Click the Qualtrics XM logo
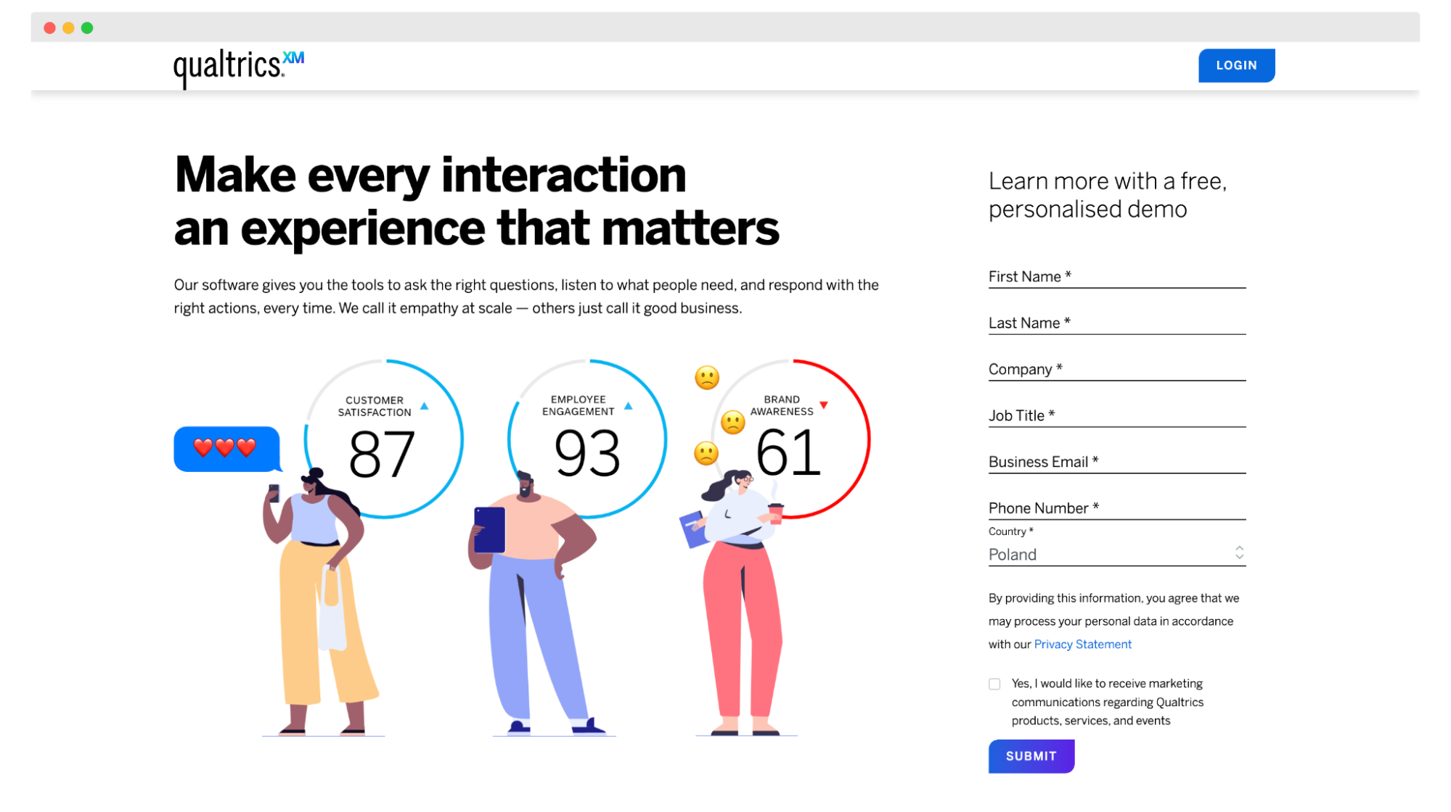This screenshot has width=1451, height=812. pyautogui.click(x=240, y=65)
